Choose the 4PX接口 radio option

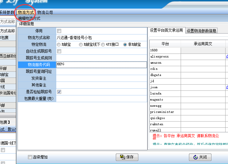(x=103, y=45)
